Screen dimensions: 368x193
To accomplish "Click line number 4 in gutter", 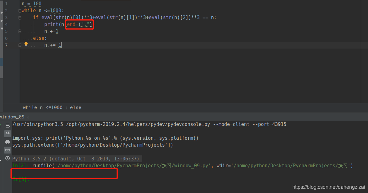I will coord(6,24).
